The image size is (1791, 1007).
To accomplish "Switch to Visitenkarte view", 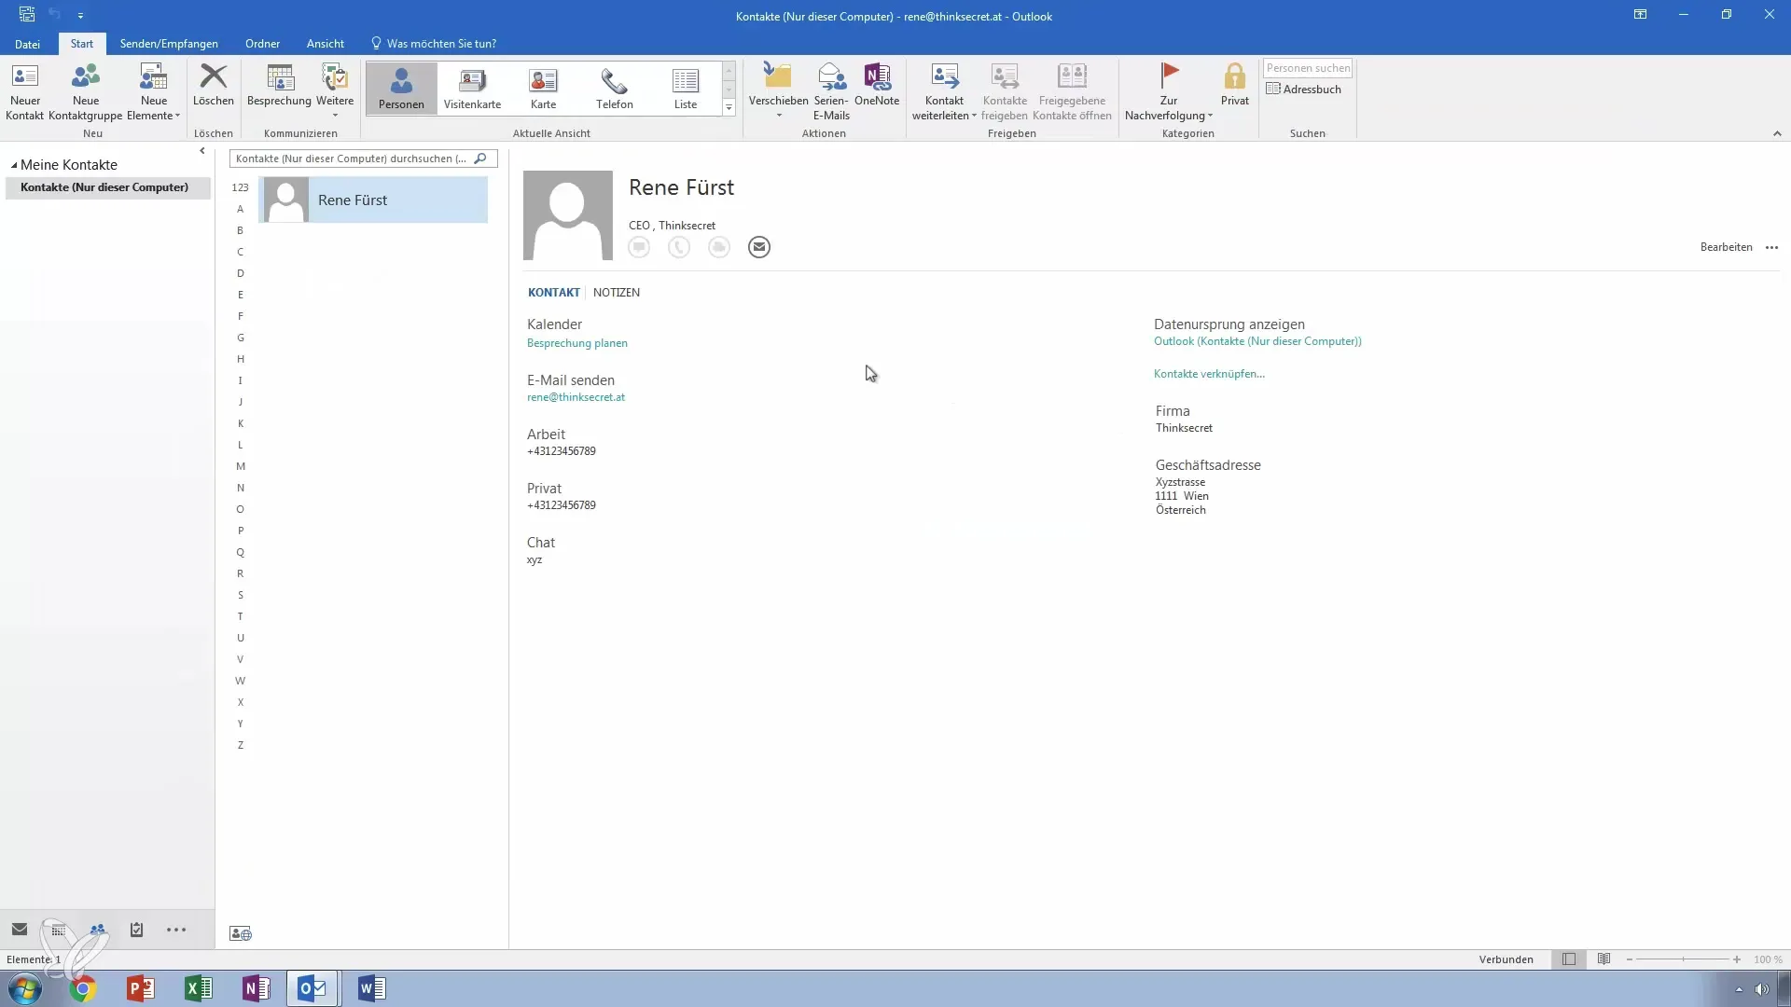I will [472, 88].
